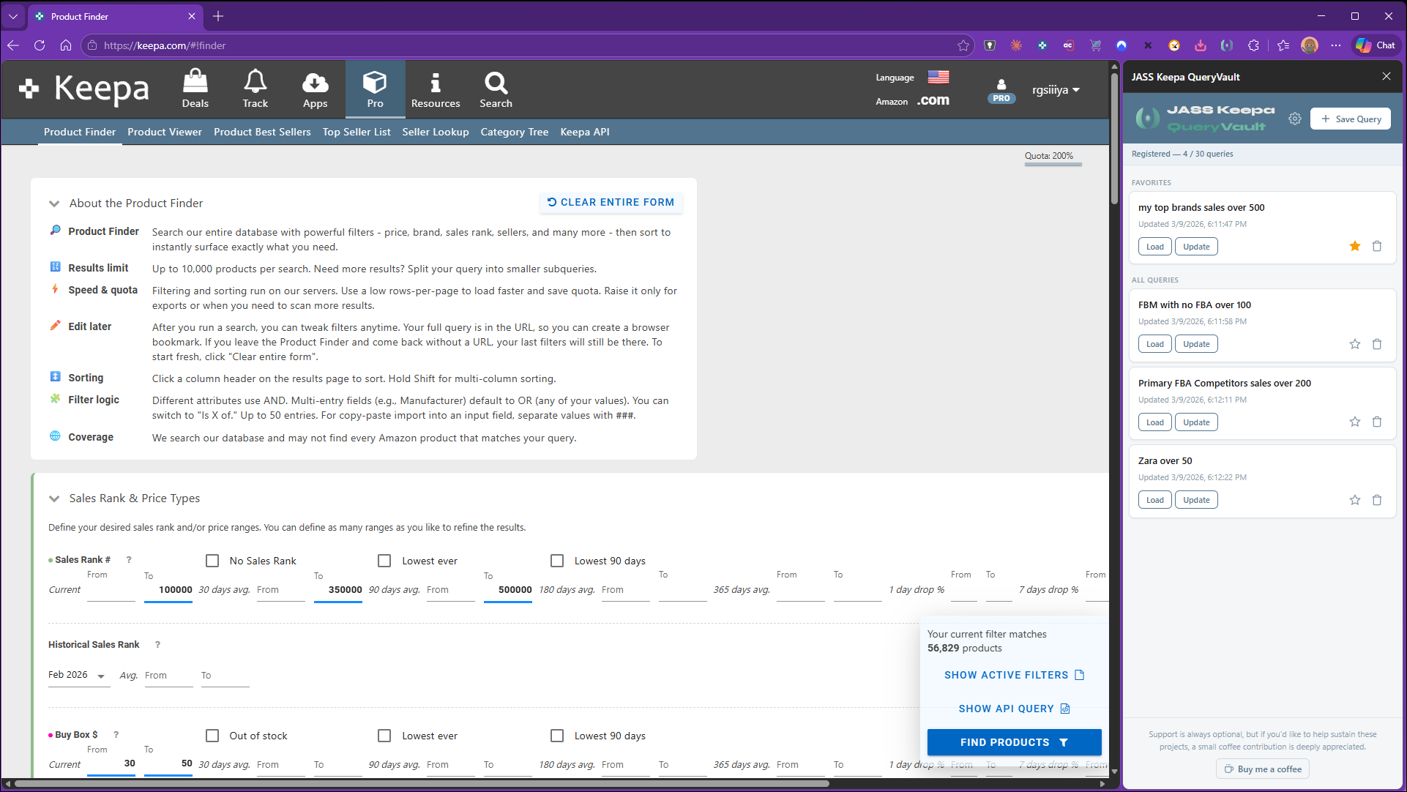Click Historical Sales Rank help question mark

pos(157,644)
